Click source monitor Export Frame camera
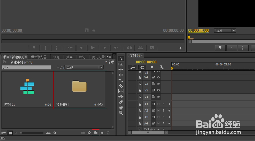This screenshot has height=141, width=255. [x=152, y=48]
